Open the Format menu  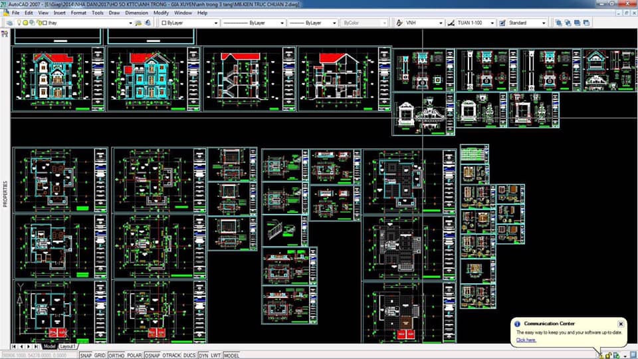tap(78, 13)
